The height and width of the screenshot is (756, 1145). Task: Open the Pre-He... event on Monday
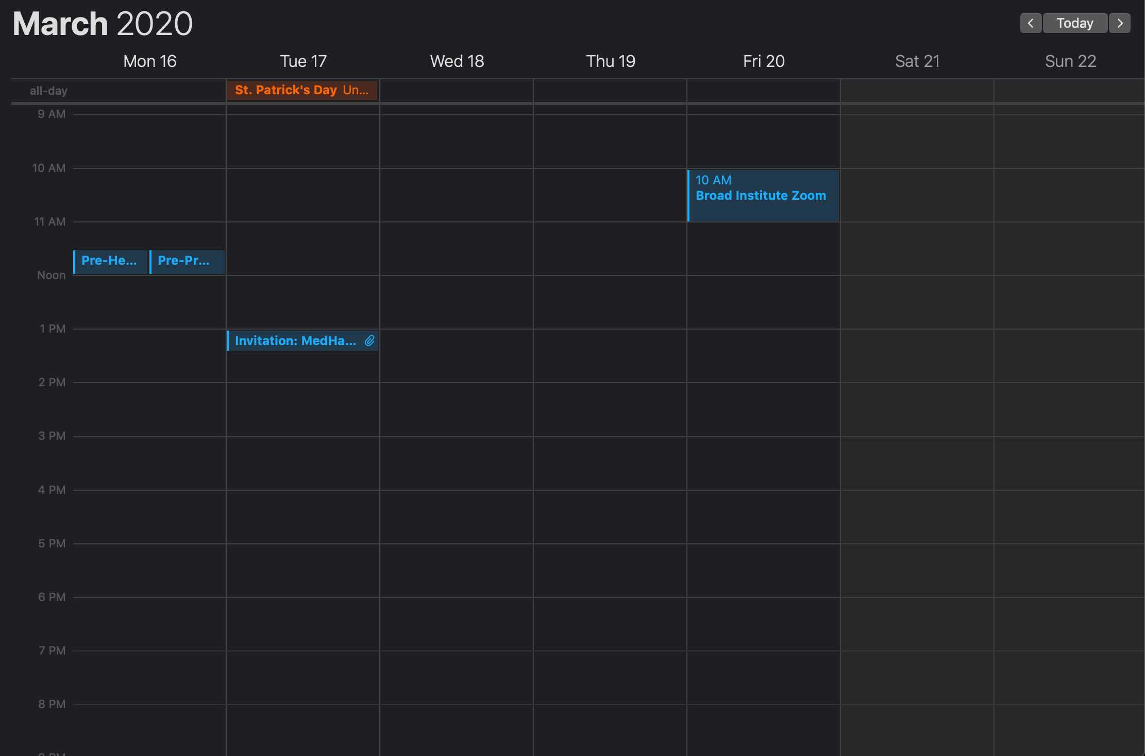[109, 261]
